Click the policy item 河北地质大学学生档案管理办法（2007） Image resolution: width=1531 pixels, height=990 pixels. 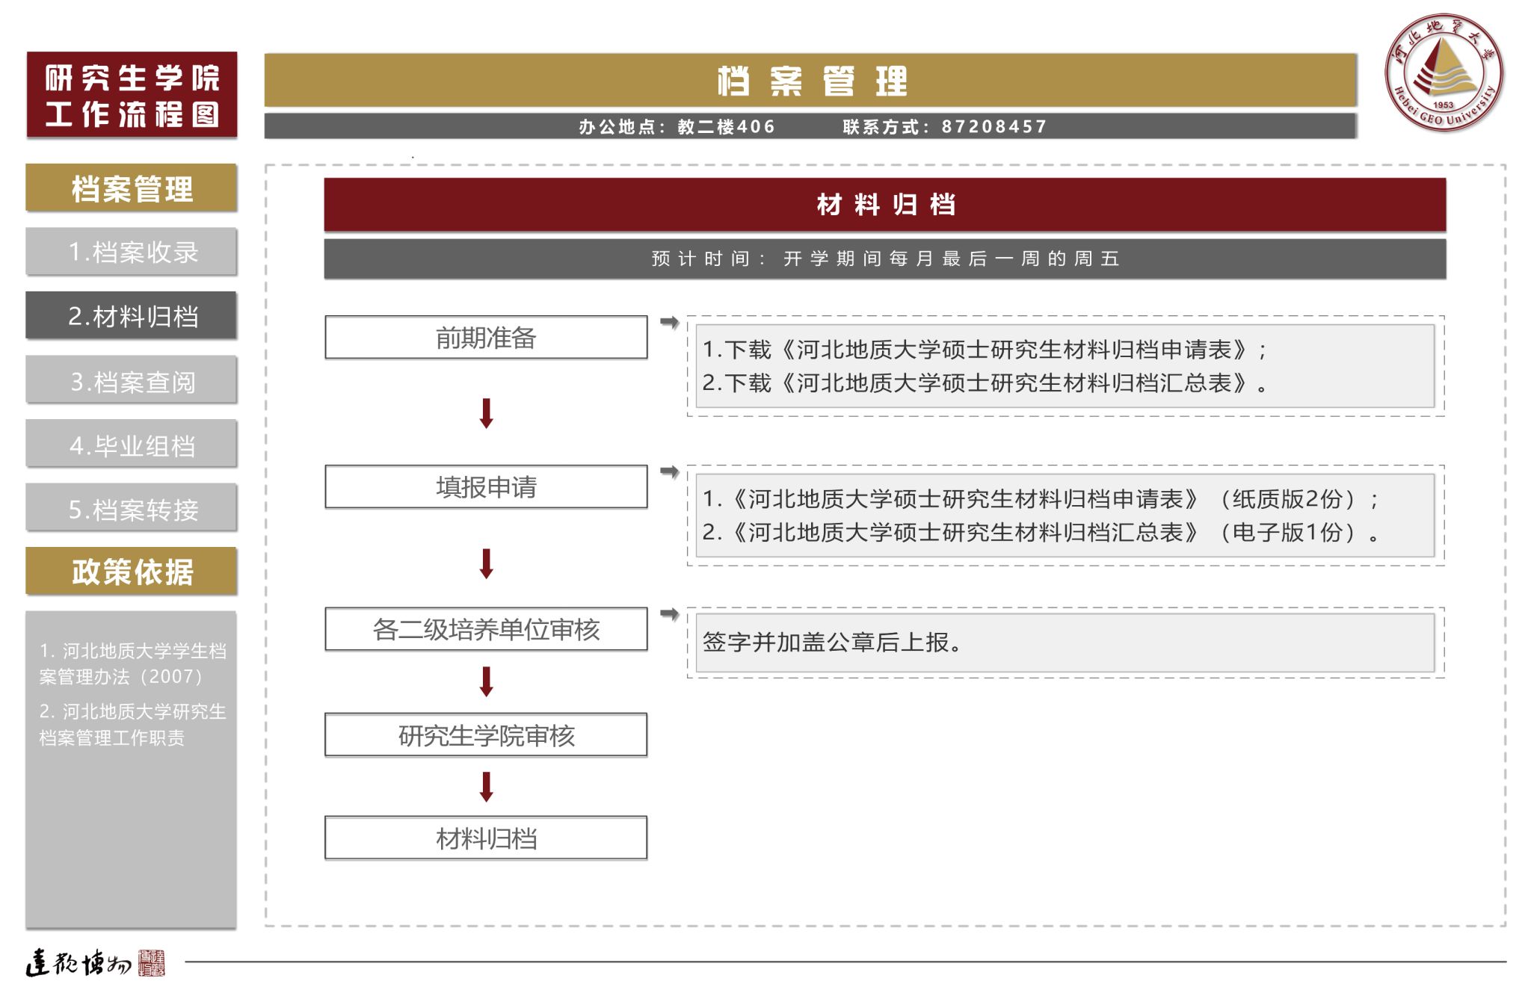click(132, 663)
